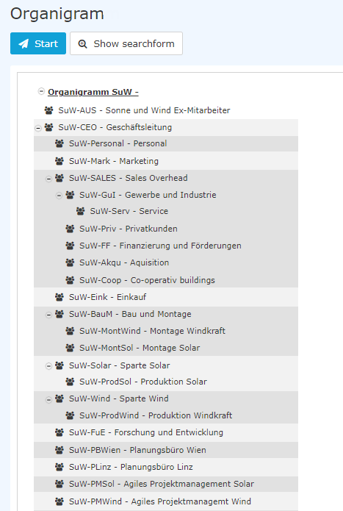Click the paper plane icon in Start button
343x511 pixels.
coord(24,43)
